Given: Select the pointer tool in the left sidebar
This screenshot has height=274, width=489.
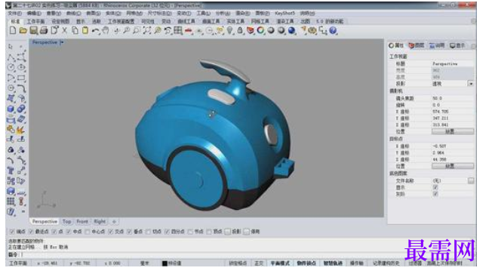Looking at the screenshot, I should (11, 47).
